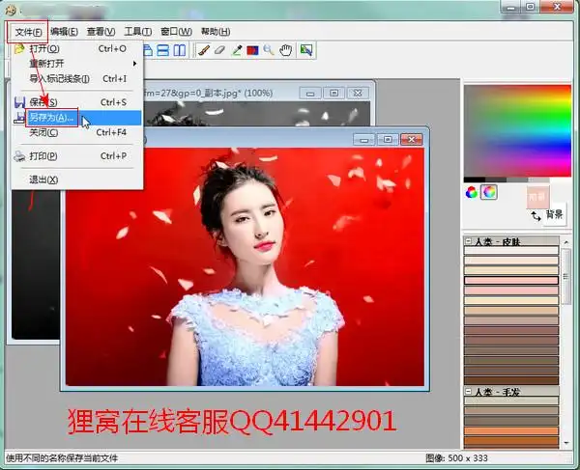Viewport: 580px width, 470px height.
Task: Choose 另存为(A)... menu entry
Action: pos(77,118)
